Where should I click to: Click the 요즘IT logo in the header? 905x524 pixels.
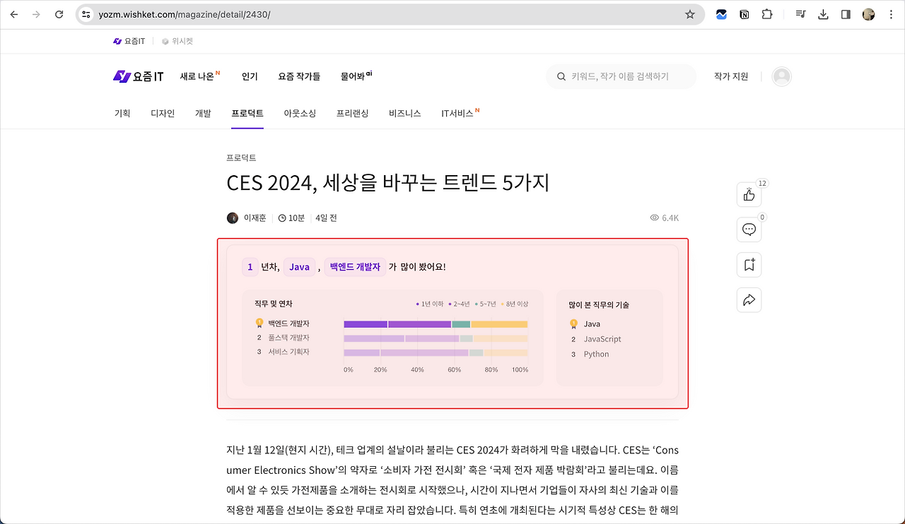[138, 76]
